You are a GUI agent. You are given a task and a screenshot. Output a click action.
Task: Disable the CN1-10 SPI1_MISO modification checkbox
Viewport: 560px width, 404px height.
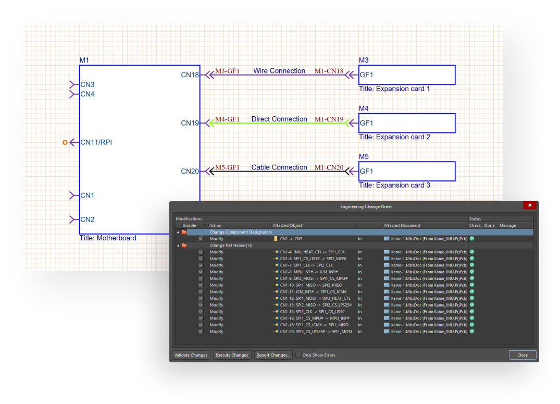click(201, 285)
